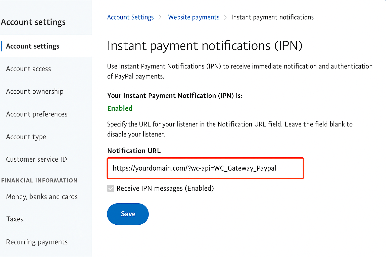
Task: Select Taxes in the sidebar
Action: (15, 219)
